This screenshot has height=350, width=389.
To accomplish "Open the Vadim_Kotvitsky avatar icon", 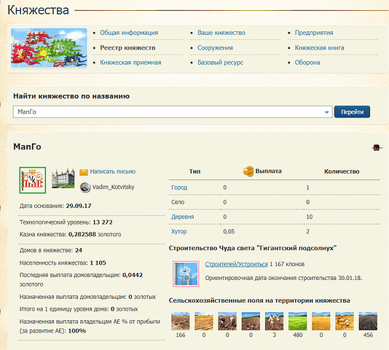I will click(x=85, y=187).
